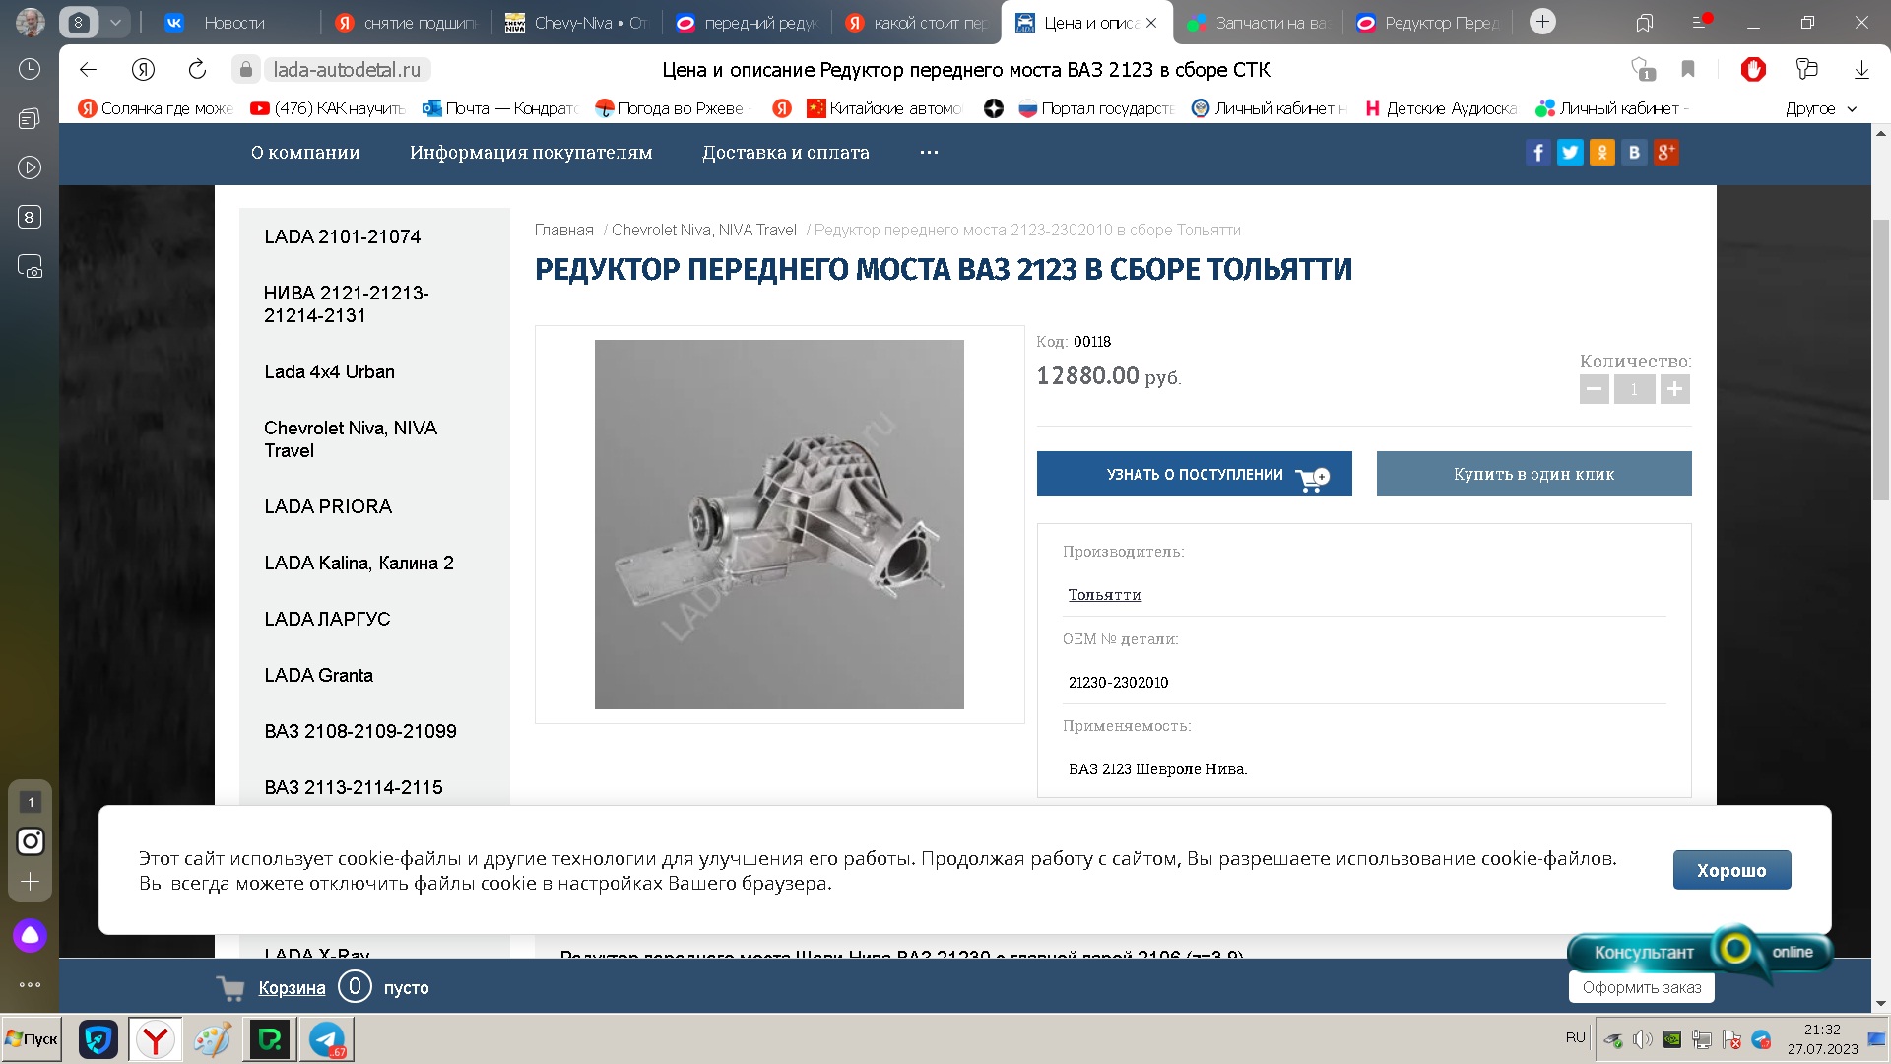
Task: Open the front axle reducer product image
Action: pyautogui.click(x=779, y=524)
